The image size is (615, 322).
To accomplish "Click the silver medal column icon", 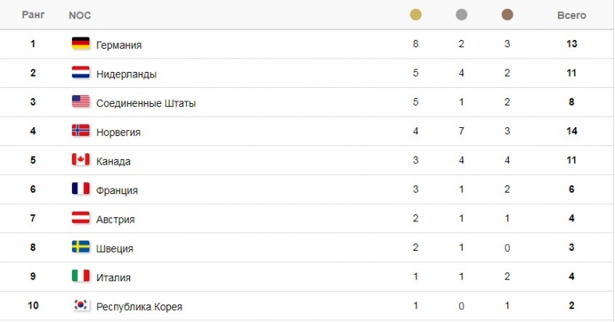I will 462,15.
